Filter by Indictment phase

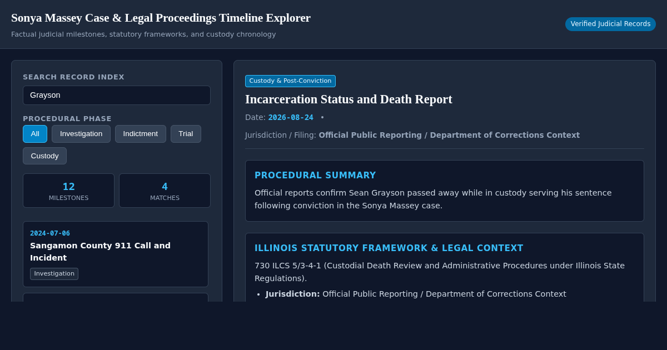tap(141, 134)
